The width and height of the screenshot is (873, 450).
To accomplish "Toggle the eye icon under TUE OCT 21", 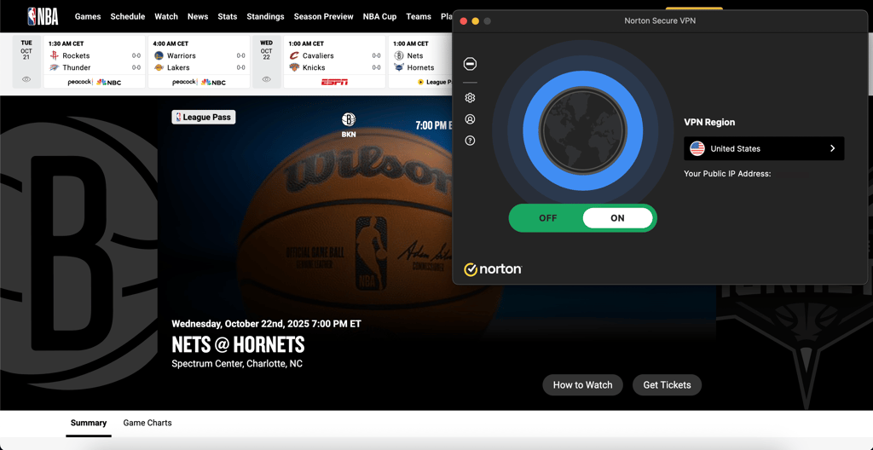I will pos(26,79).
